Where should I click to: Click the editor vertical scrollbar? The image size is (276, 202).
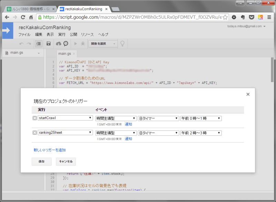tap(272, 70)
